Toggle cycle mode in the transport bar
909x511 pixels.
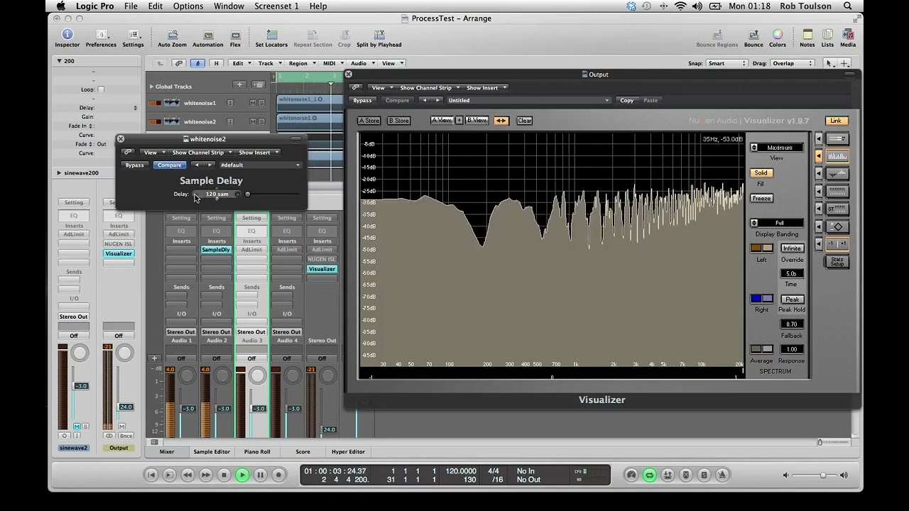pyautogui.click(x=649, y=475)
